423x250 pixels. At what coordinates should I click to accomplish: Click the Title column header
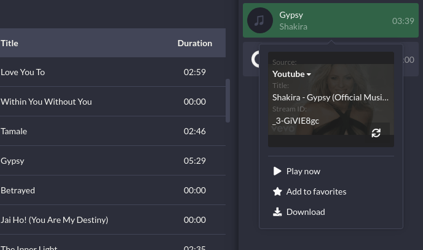click(x=9, y=43)
